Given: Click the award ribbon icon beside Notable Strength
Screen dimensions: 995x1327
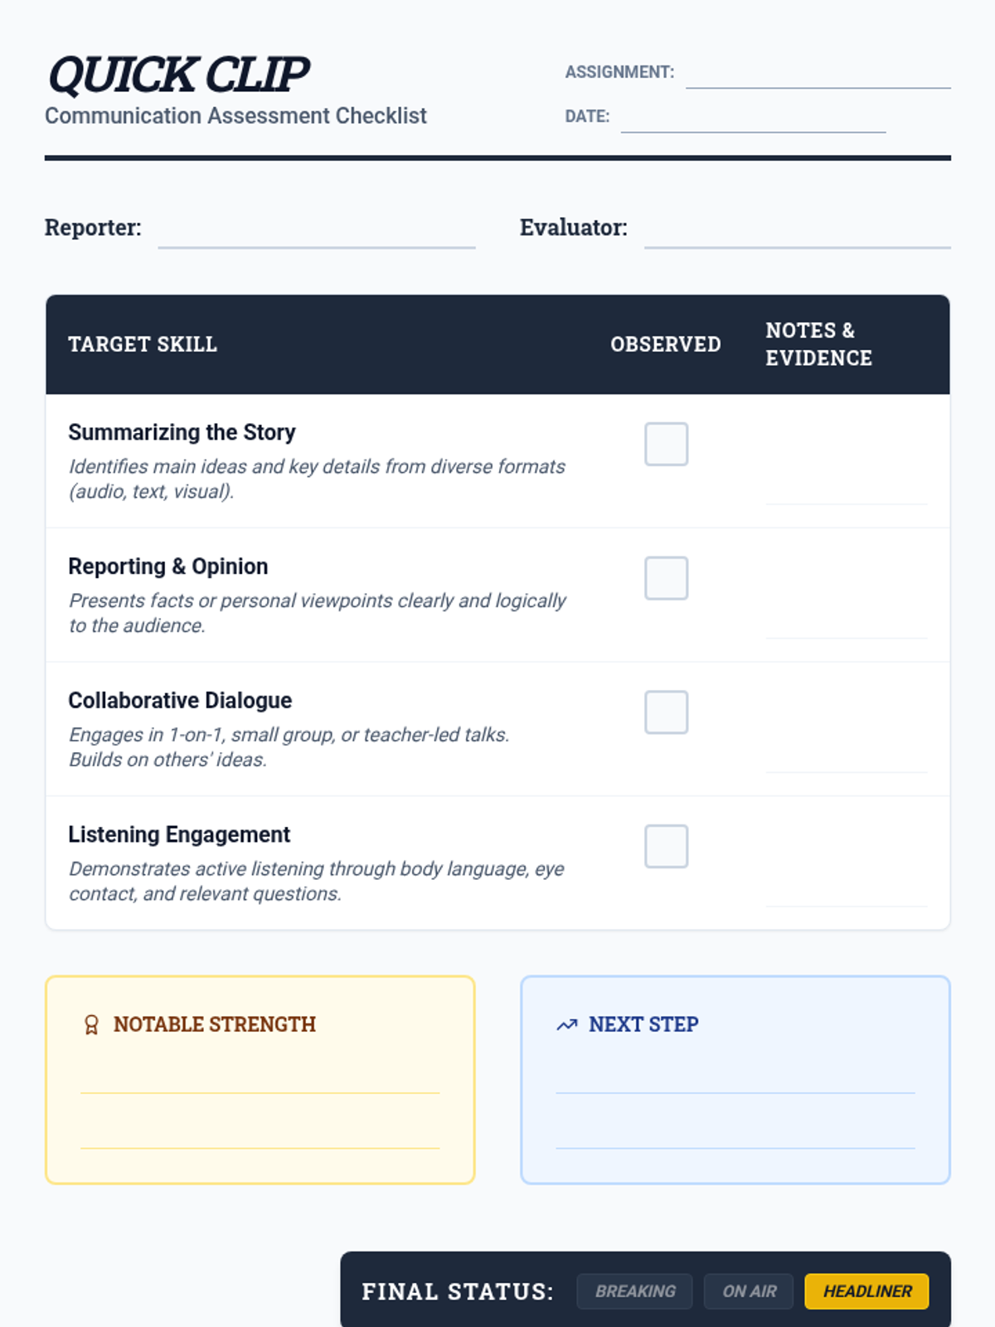Looking at the screenshot, I should 91,1025.
